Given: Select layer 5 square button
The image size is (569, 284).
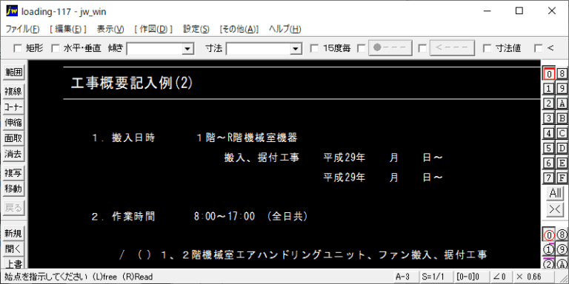Looking at the screenshot, I should coord(549,148).
